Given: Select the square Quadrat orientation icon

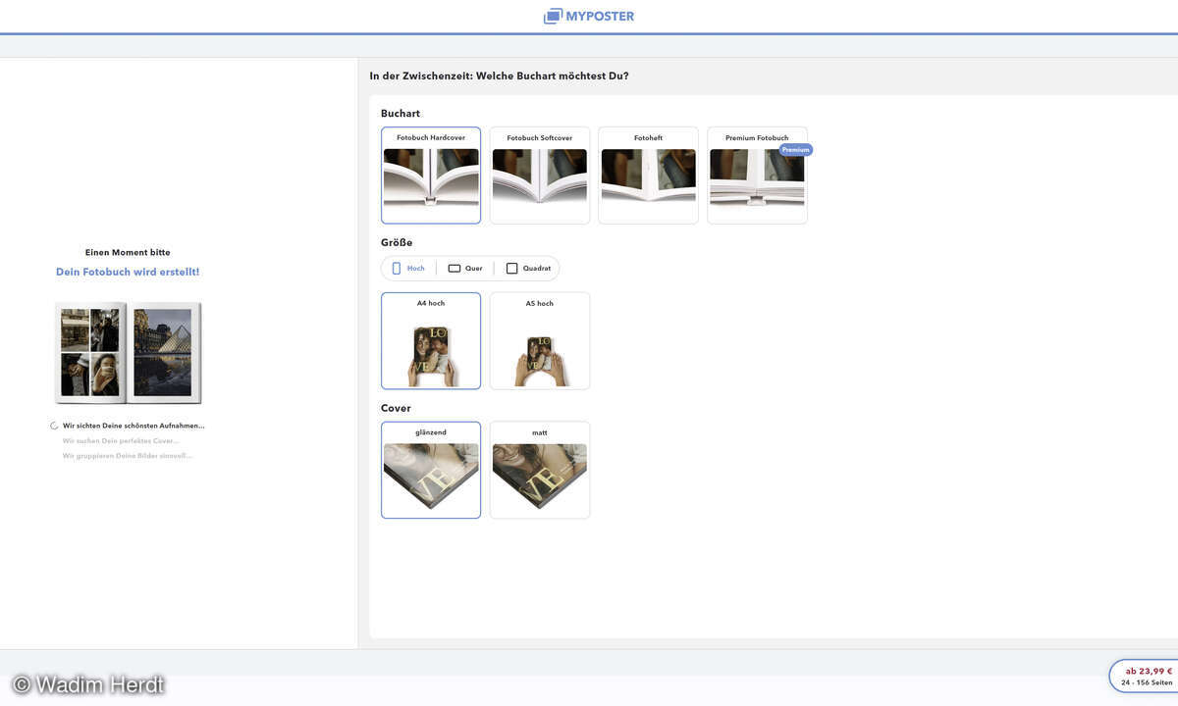Looking at the screenshot, I should point(511,269).
